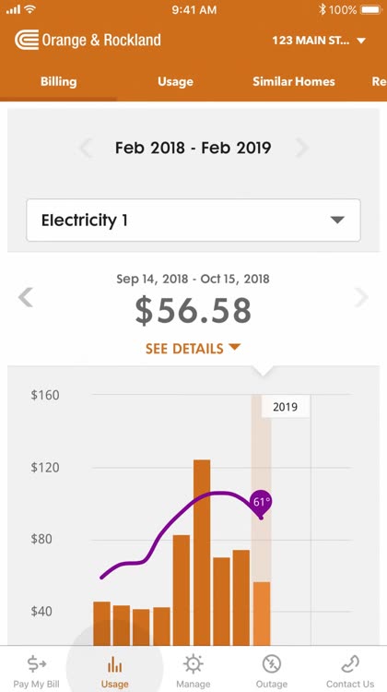Screen dimensions: 387x692
Task: Show next year range after Feb 2019
Action: click(x=302, y=148)
